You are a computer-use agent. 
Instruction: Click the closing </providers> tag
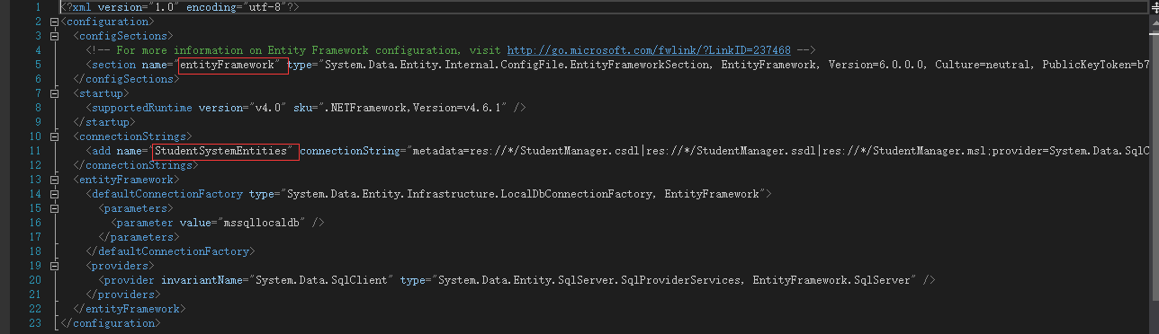click(x=124, y=294)
